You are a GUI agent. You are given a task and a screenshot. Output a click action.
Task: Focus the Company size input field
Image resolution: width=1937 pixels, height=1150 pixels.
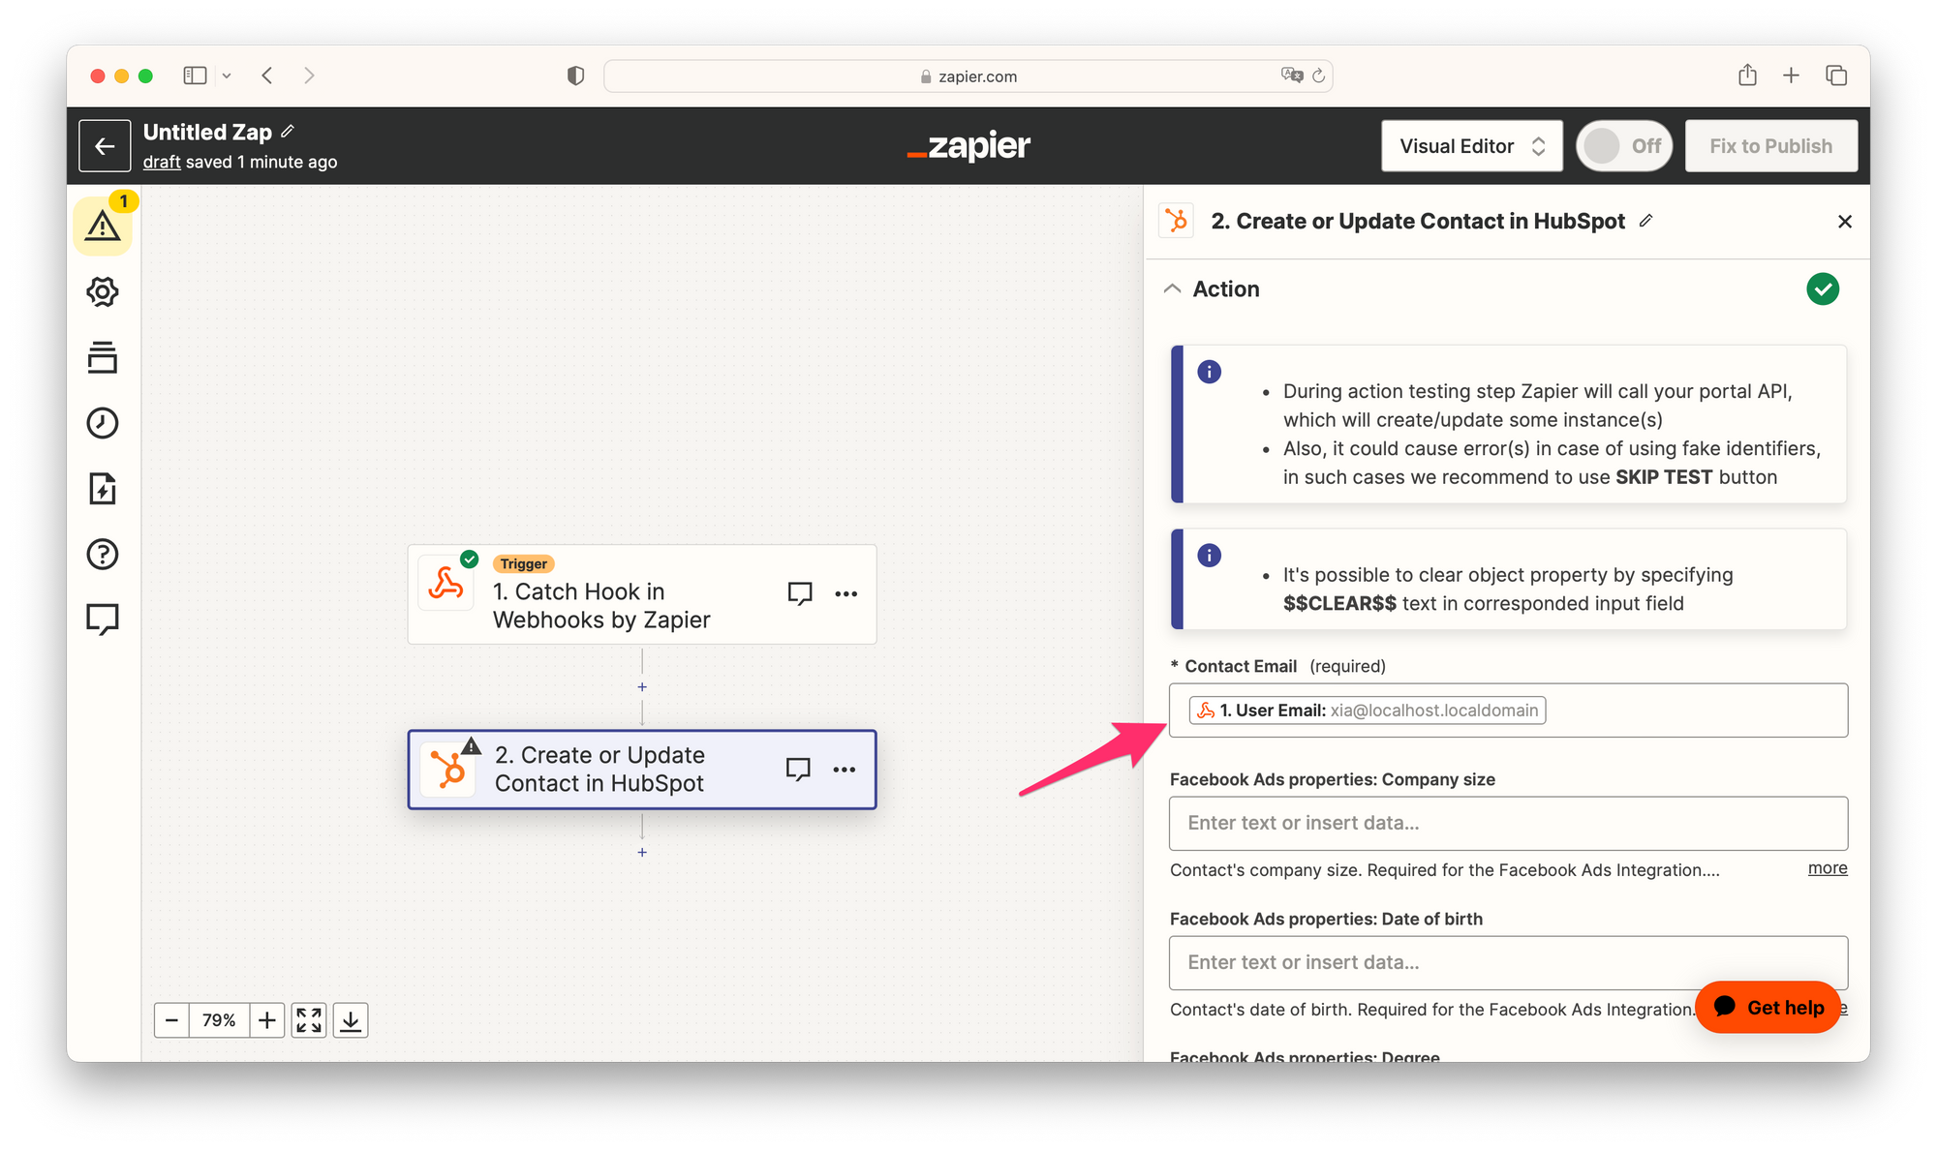pyautogui.click(x=1508, y=824)
